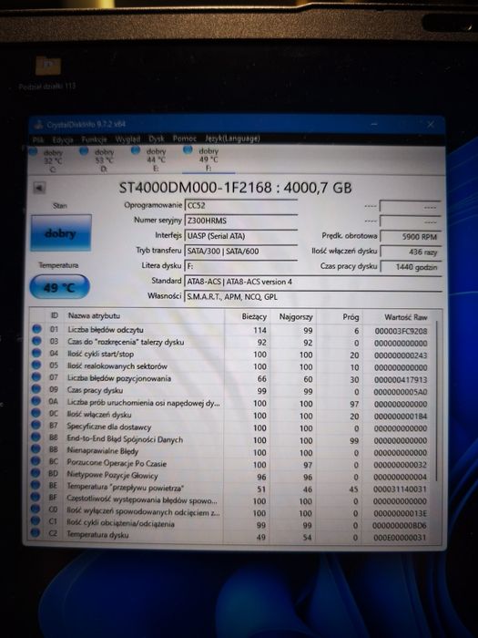Screen dimensions: 478x638
Task: Select row 'End-to-End Błąd Spójności Danych'
Action: [231, 439]
